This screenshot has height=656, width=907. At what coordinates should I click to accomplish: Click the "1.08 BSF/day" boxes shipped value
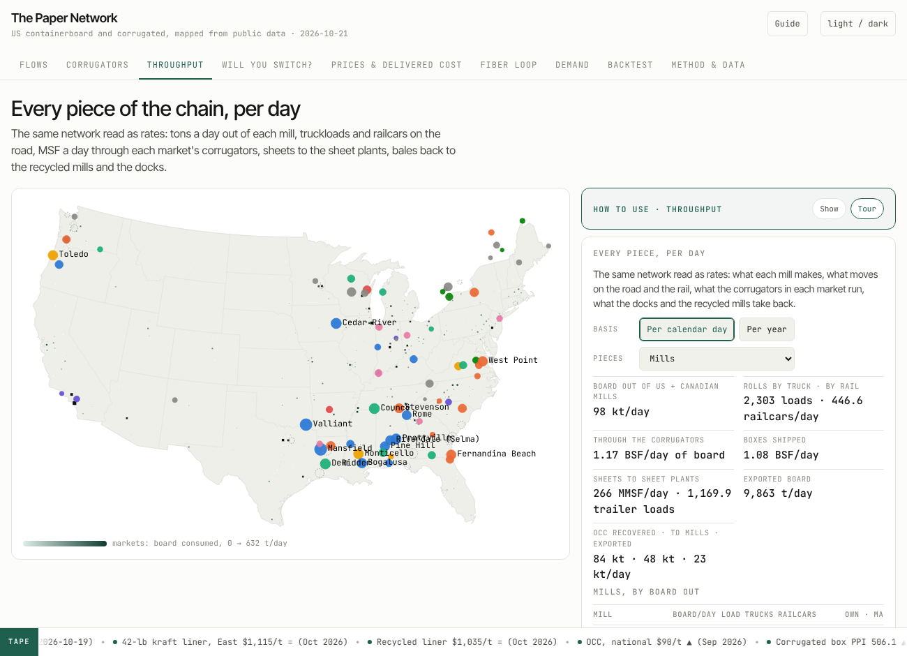point(781,455)
